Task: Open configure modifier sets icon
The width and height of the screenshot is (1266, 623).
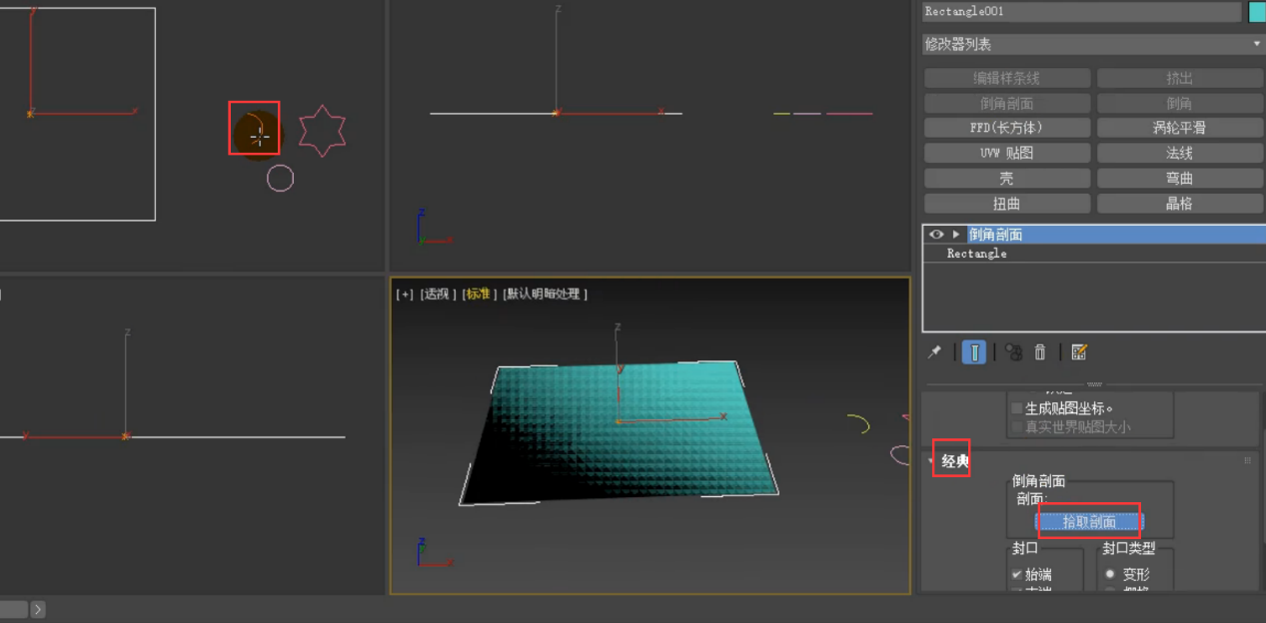Action: pyautogui.click(x=1079, y=352)
